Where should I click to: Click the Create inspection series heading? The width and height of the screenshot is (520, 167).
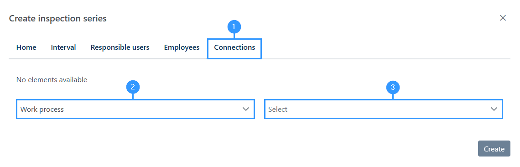pyautogui.click(x=58, y=19)
